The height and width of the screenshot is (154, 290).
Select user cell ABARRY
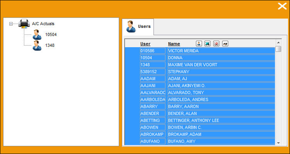coord(153,106)
